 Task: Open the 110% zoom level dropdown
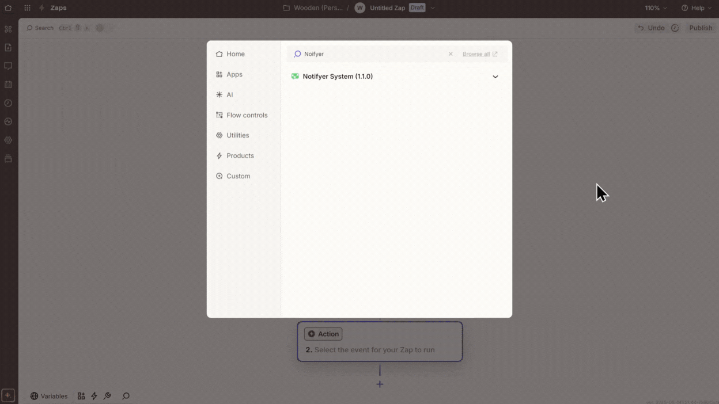click(x=656, y=8)
